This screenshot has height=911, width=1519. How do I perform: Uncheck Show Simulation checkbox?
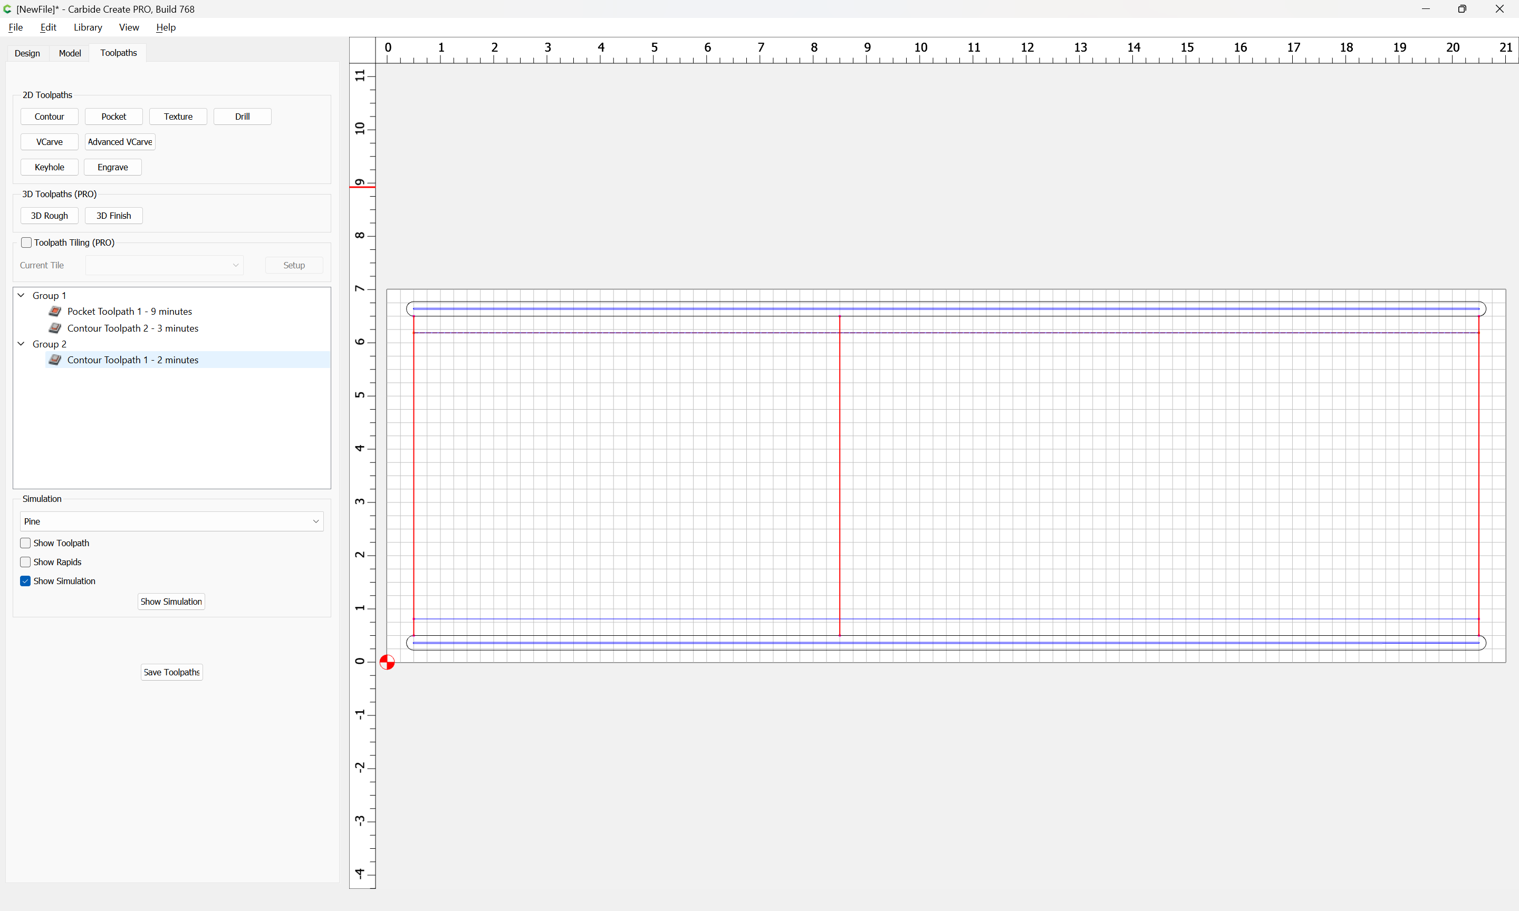(x=25, y=582)
